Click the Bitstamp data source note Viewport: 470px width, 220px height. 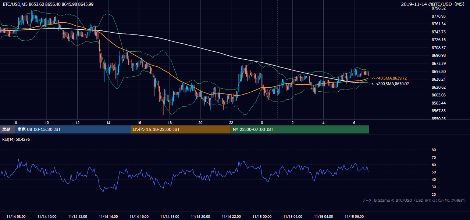414,200
